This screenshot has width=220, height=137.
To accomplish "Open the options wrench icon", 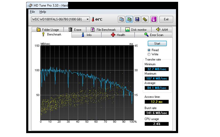I will click(145, 19).
